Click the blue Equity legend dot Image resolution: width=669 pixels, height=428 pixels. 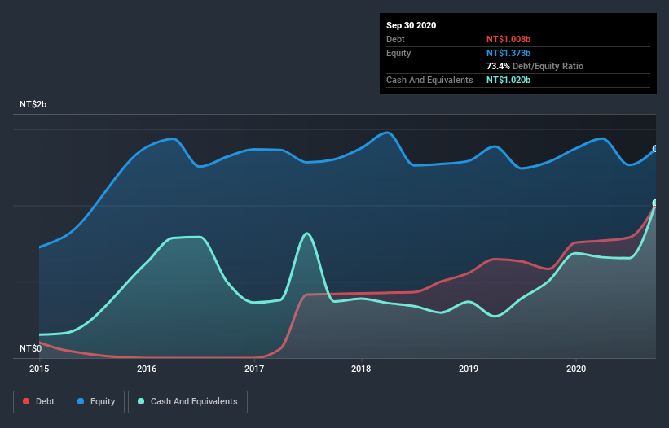tap(81, 401)
